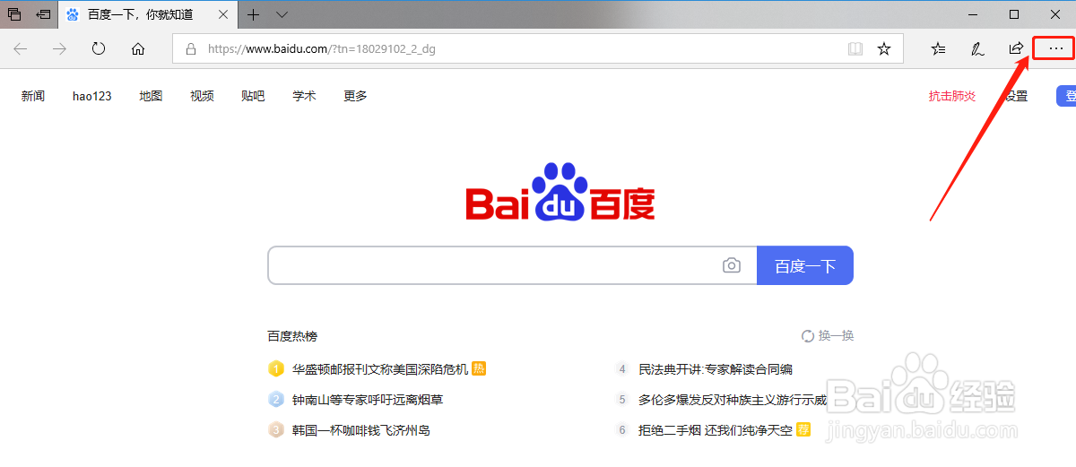Show tab previews with the chevron
1076x467 pixels.
click(x=282, y=14)
